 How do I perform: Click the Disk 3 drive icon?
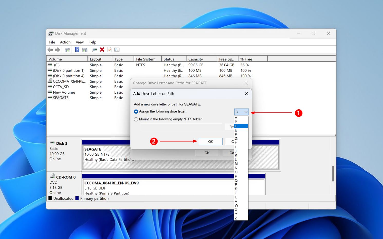tap(52, 143)
